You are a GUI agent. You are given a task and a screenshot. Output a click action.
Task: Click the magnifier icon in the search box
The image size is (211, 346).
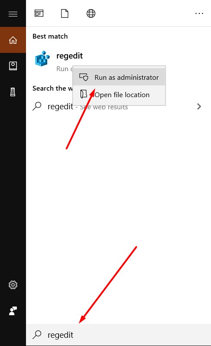(x=37, y=335)
